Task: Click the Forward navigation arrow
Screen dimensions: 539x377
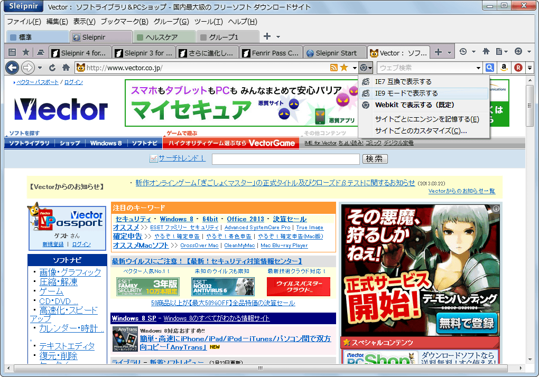Action: (28, 68)
